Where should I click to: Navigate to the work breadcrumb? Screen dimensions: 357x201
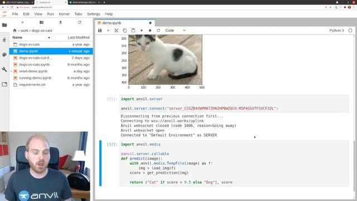(24, 30)
